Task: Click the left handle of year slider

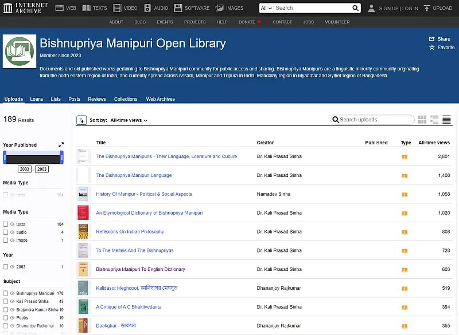Action: 5,157
